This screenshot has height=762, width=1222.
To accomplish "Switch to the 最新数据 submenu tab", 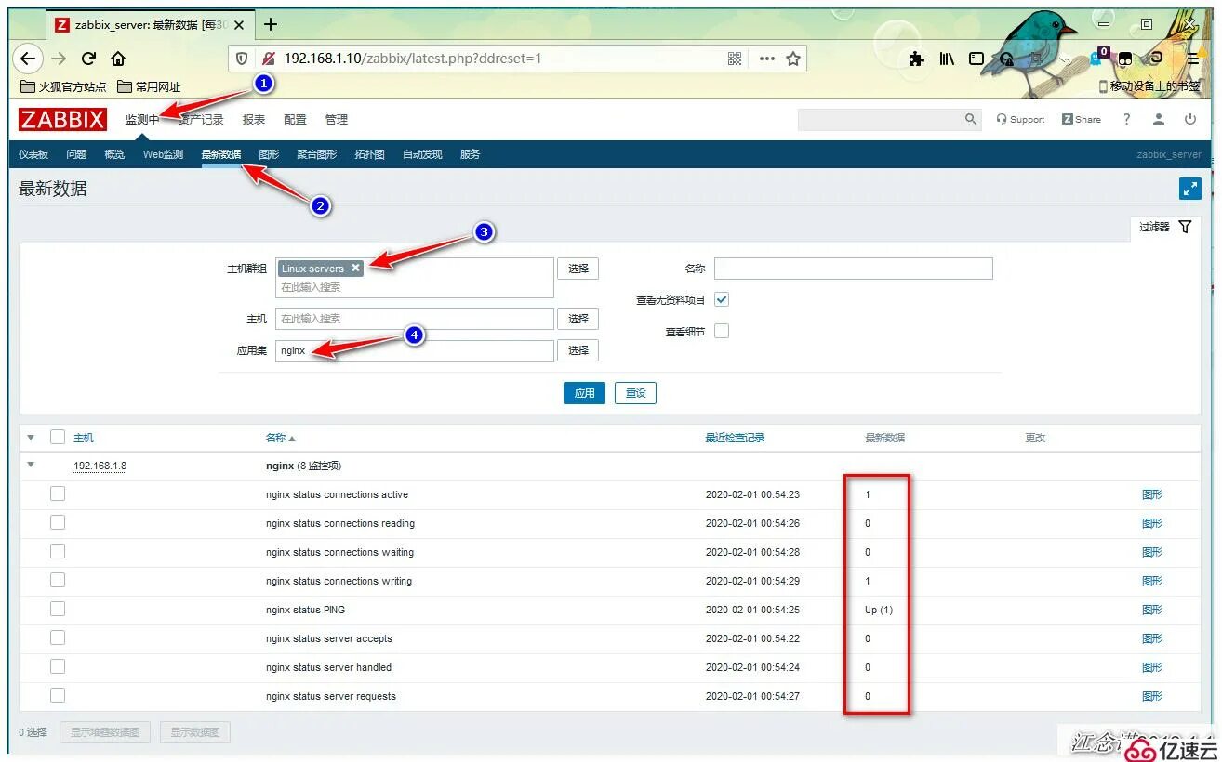I will [221, 154].
